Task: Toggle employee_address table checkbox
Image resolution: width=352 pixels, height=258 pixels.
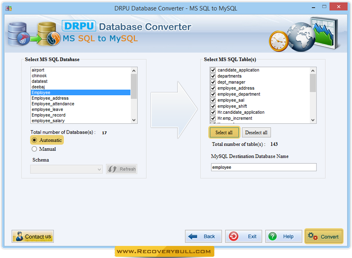Action: click(213, 88)
